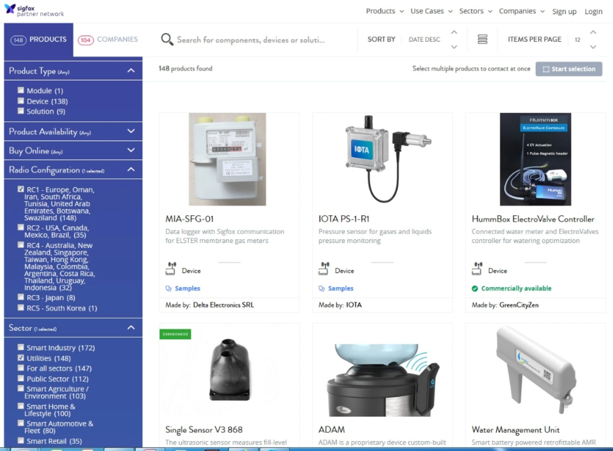Open the Companies navigation dropdown
Screen dimensions: 613x451
click(x=522, y=11)
